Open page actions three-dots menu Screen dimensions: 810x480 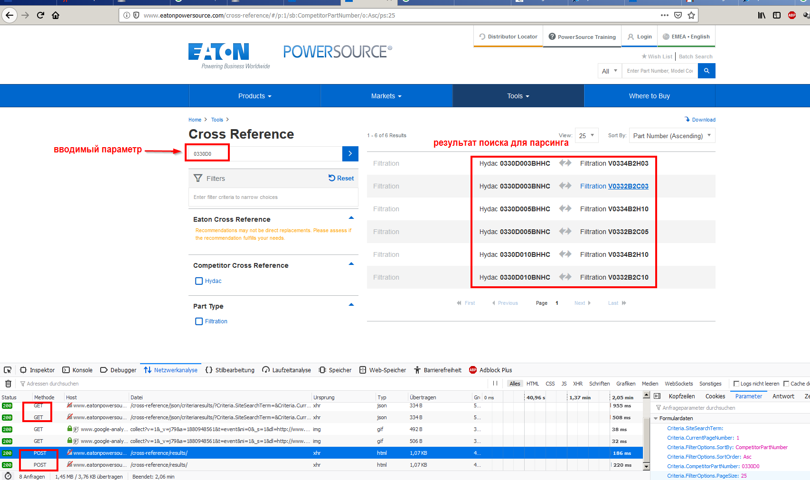pyautogui.click(x=665, y=15)
